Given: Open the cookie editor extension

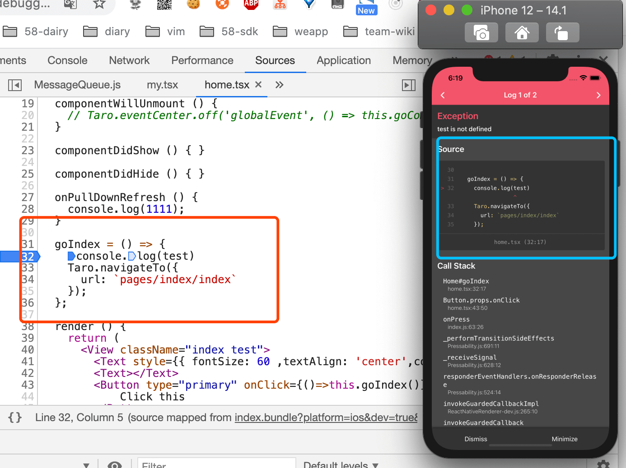Looking at the screenshot, I should pyautogui.click(x=193, y=4).
